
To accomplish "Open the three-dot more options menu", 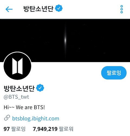I will [122, 9].
